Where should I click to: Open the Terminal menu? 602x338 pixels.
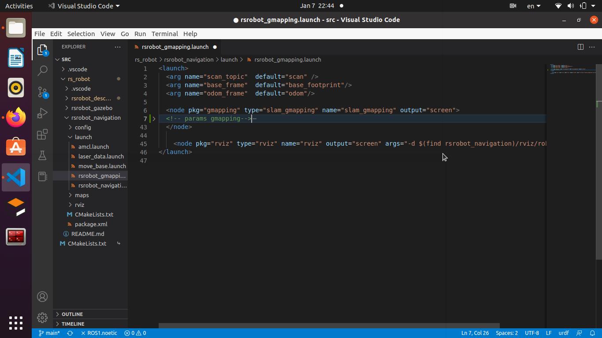(164, 34)
